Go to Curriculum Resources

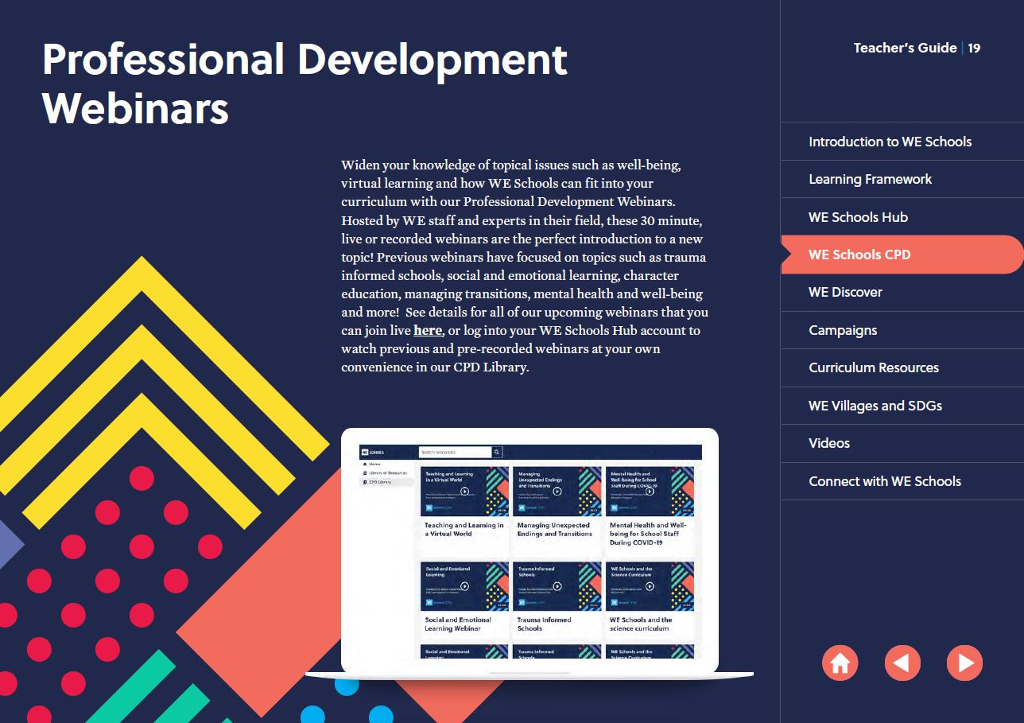click(x=902, y=367)
